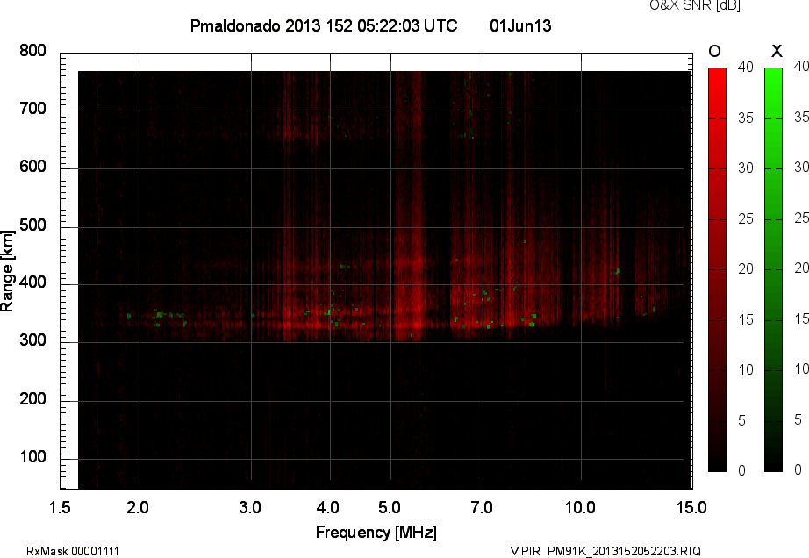Click the green X-mode SNR colorbar
809x558 pixels.
[773, 269]
